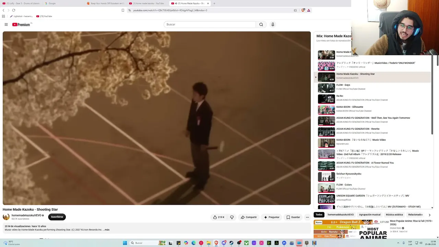Open the homemadekazokuVEVO channel avatar
439x247 pixels.
tap(6, 217)
